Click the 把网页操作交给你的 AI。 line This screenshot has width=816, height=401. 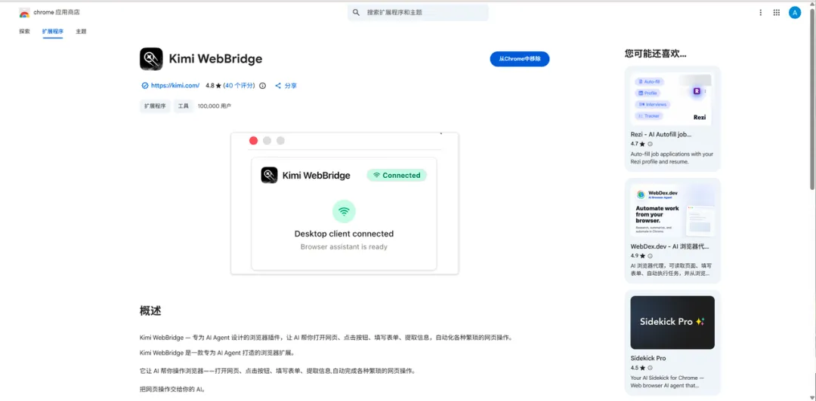(172, 389)
